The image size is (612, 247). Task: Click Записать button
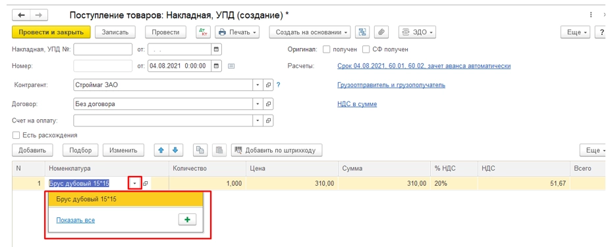115,32
